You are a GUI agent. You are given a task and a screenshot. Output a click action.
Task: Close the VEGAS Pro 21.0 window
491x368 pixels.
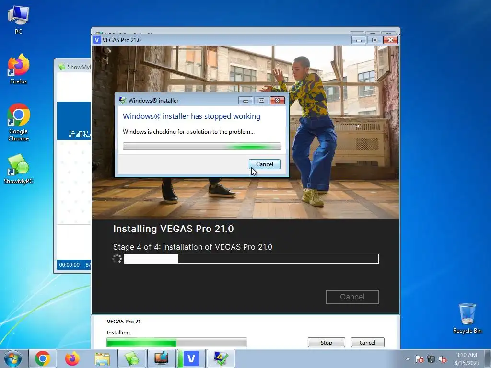(390, 40)
